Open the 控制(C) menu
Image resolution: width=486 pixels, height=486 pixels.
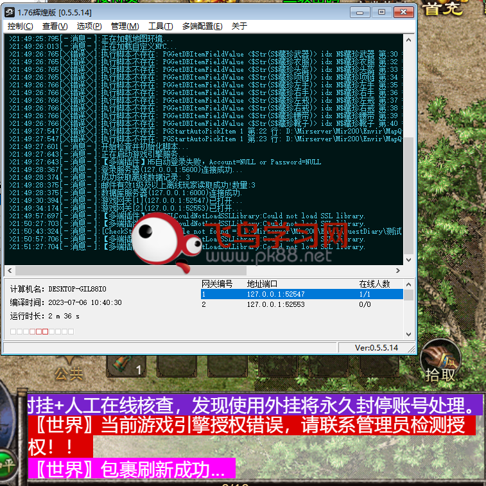pos(21,26)
